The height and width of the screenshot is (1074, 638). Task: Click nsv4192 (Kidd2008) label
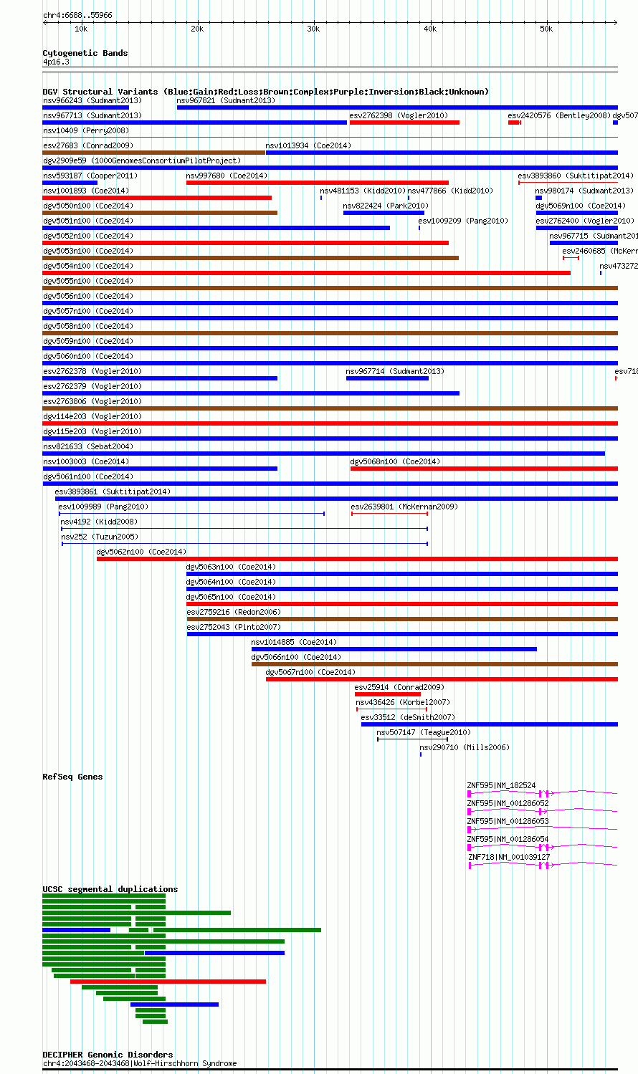coord(99,522)
